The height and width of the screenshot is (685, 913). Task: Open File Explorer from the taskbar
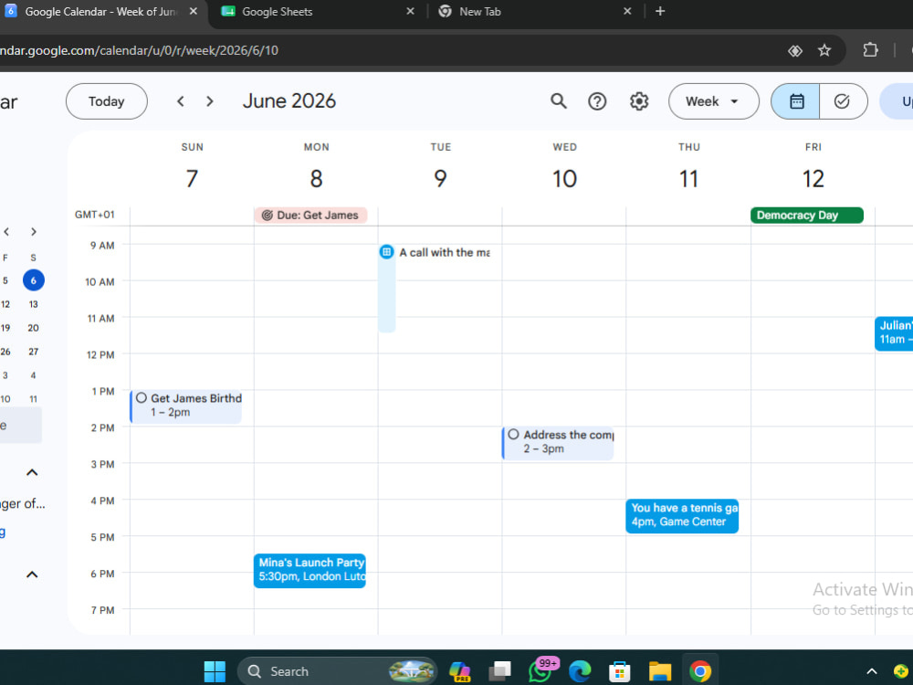(660, 671)
